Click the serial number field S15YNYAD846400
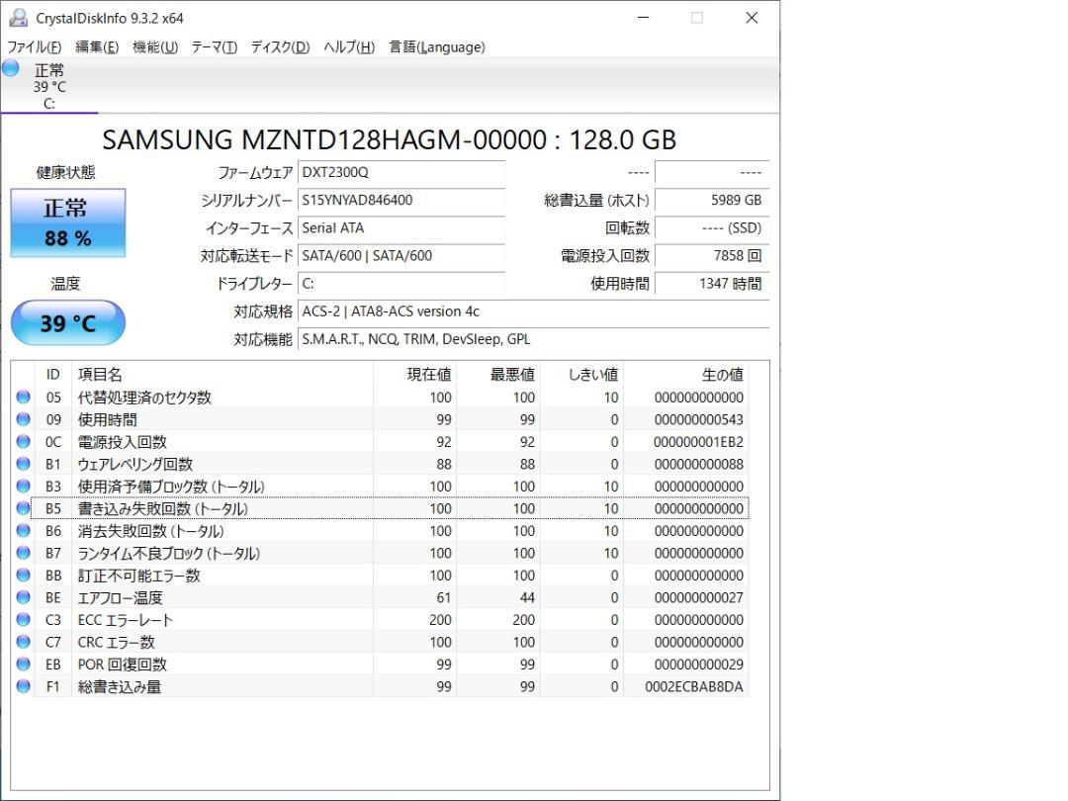This screenshot has height=801, width=1068. (401, 200)
